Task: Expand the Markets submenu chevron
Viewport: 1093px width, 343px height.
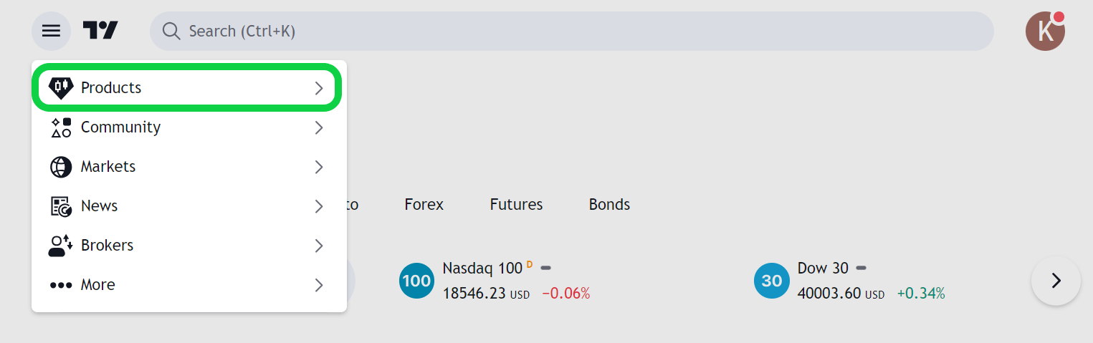Action: [320, 167]
